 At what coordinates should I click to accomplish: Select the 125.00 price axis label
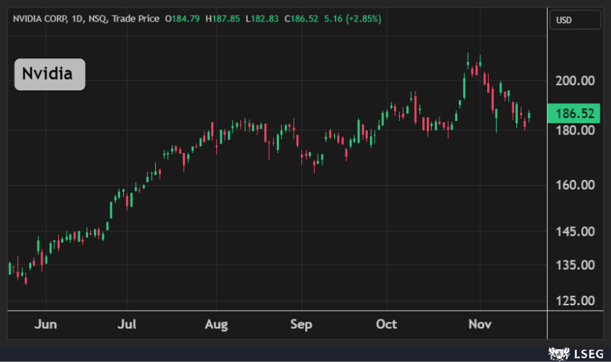575,300
